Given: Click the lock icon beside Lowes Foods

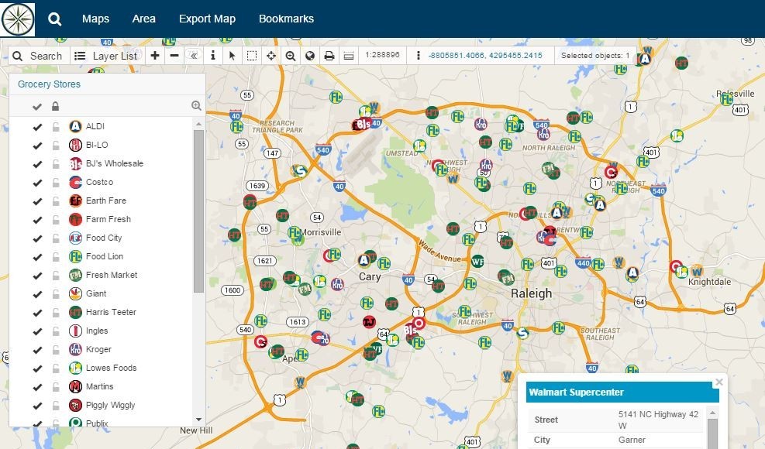Looking at the screenshot, I should [x=56, y=368].
